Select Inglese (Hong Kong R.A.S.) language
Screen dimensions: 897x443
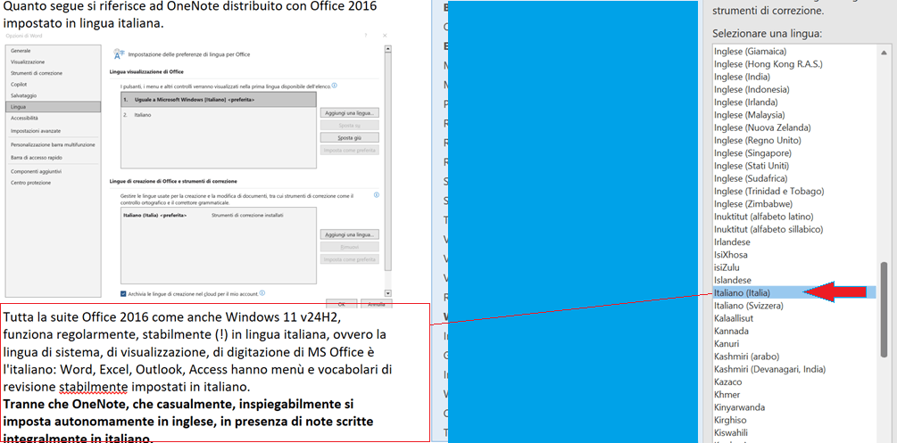click(x=768, y=64)
